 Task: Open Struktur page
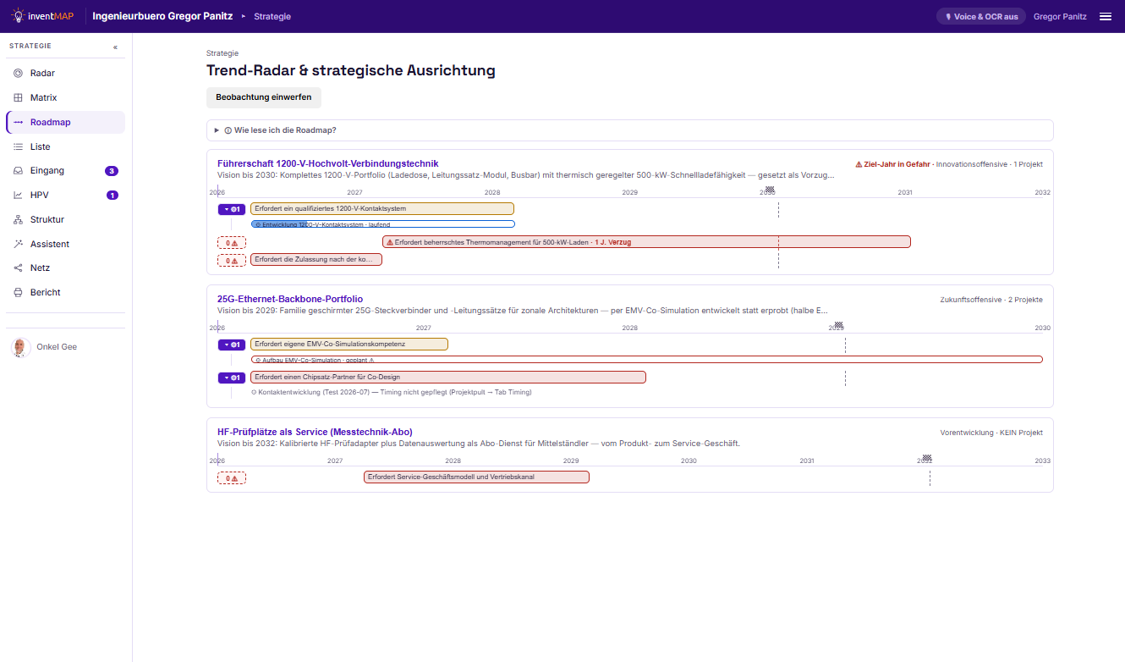65,220
